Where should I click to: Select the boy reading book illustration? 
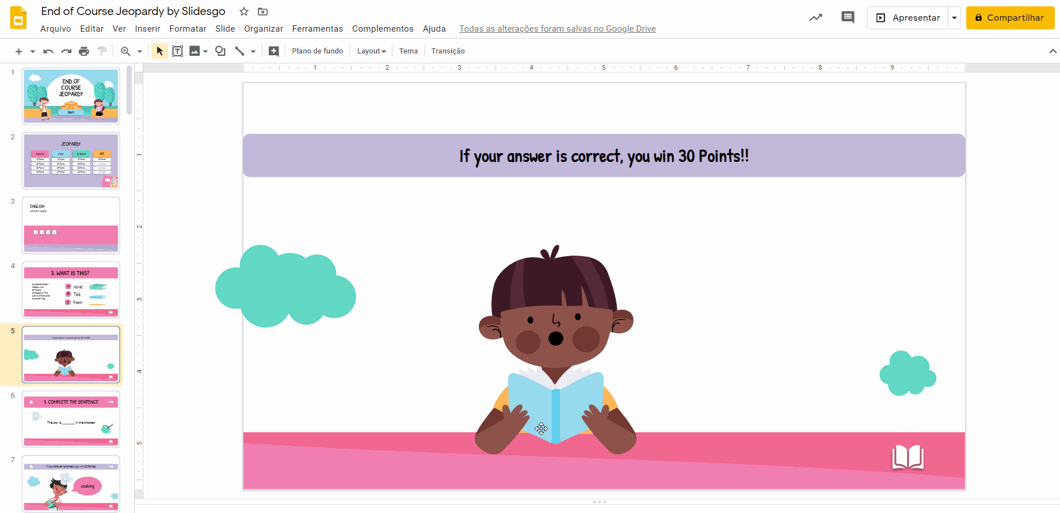(x=556, y=350)
